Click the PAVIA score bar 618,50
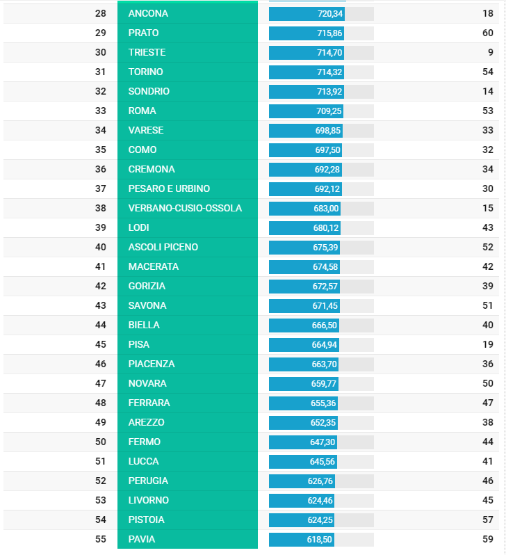The width and height of the screenshot is (506, 555). pos(302,540)
